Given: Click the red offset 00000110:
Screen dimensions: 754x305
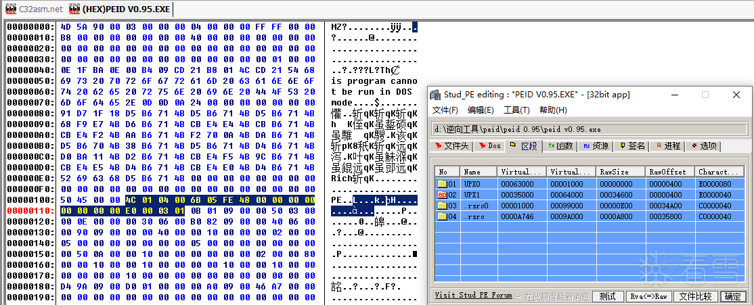Looking at the screenshot, I should pyautogui.click(x=31, y=210).
